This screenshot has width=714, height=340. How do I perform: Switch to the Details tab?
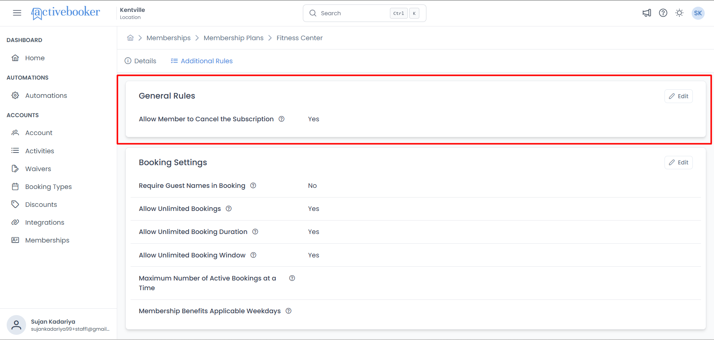140,61
